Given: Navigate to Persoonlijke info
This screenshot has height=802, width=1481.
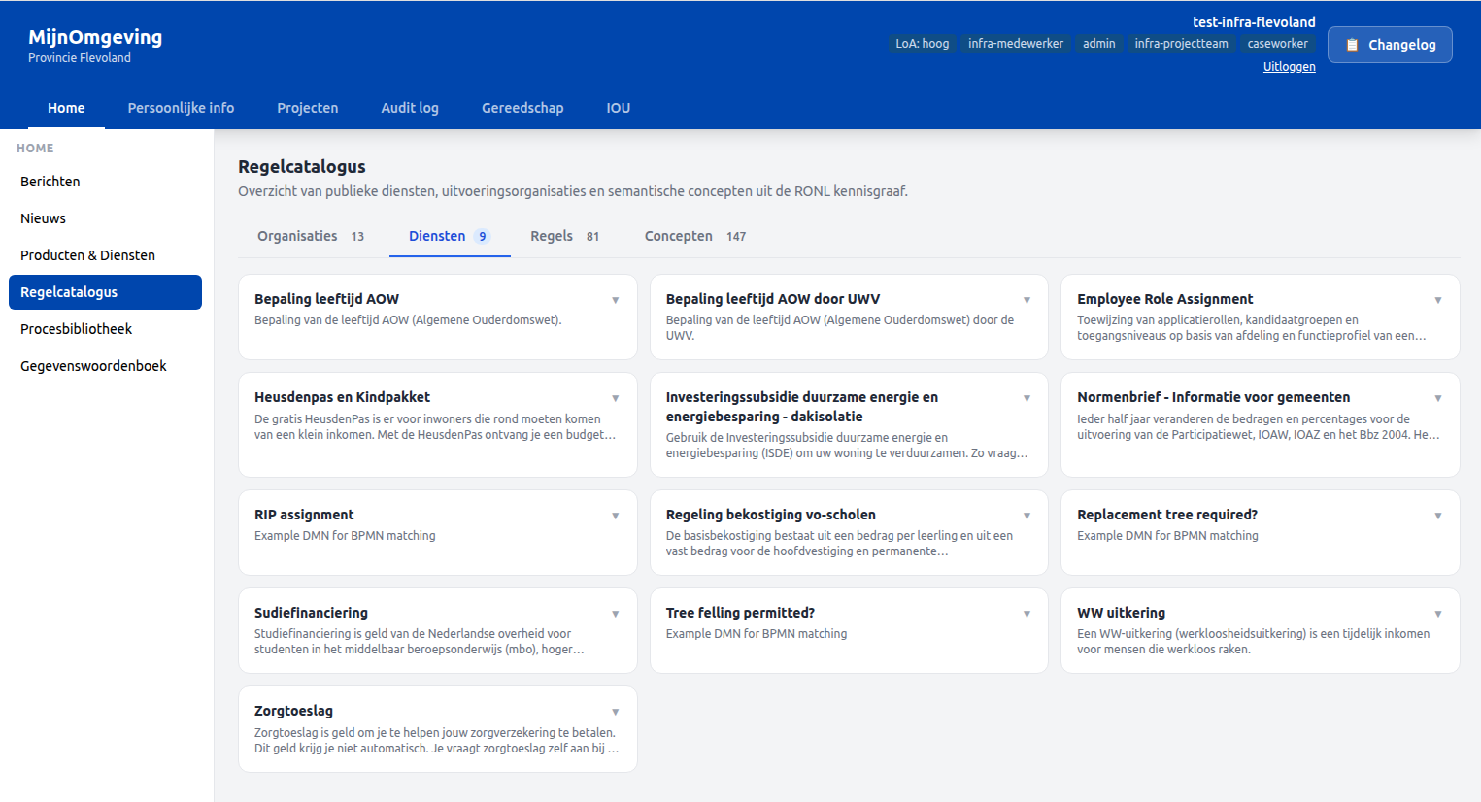Looking at the screenshot, I should [x=181, y=108].
